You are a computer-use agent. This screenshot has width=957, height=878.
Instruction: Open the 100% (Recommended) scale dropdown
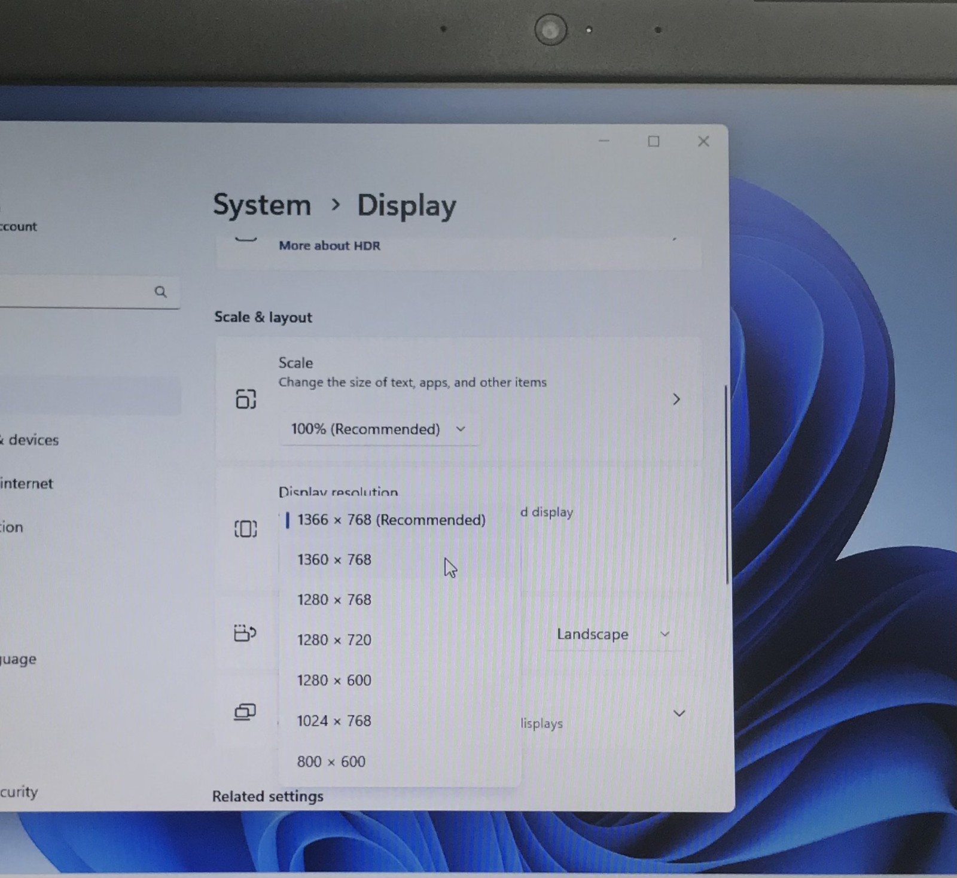pyautogui.click(x=379, y=429)
